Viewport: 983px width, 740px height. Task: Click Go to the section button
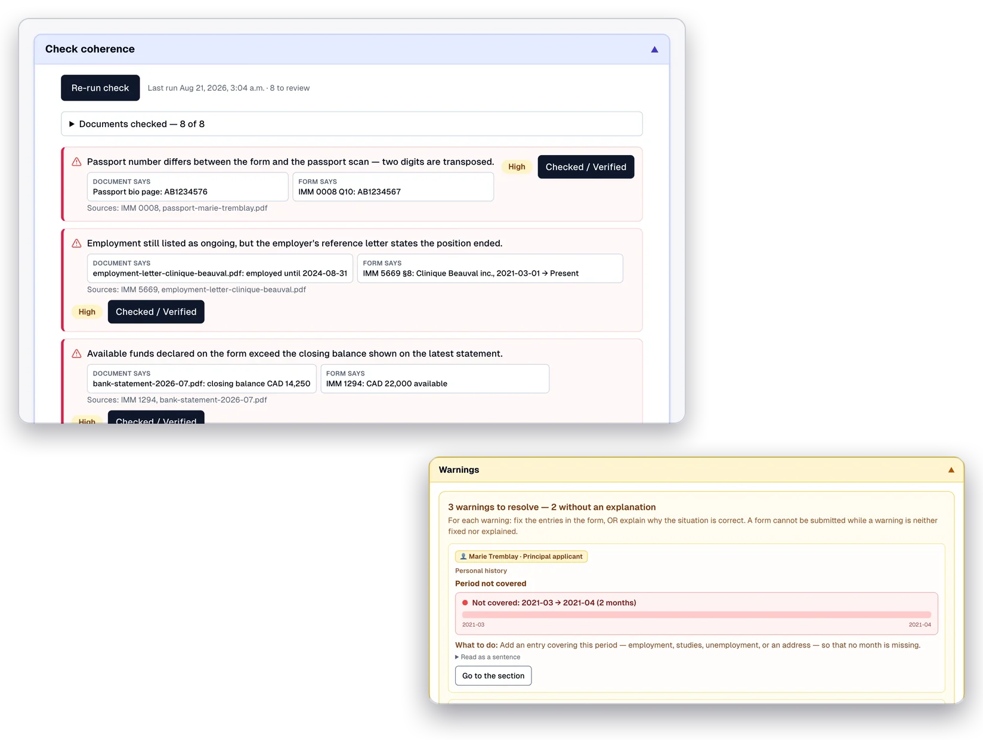pyautogui.click(x=493, y=676)
